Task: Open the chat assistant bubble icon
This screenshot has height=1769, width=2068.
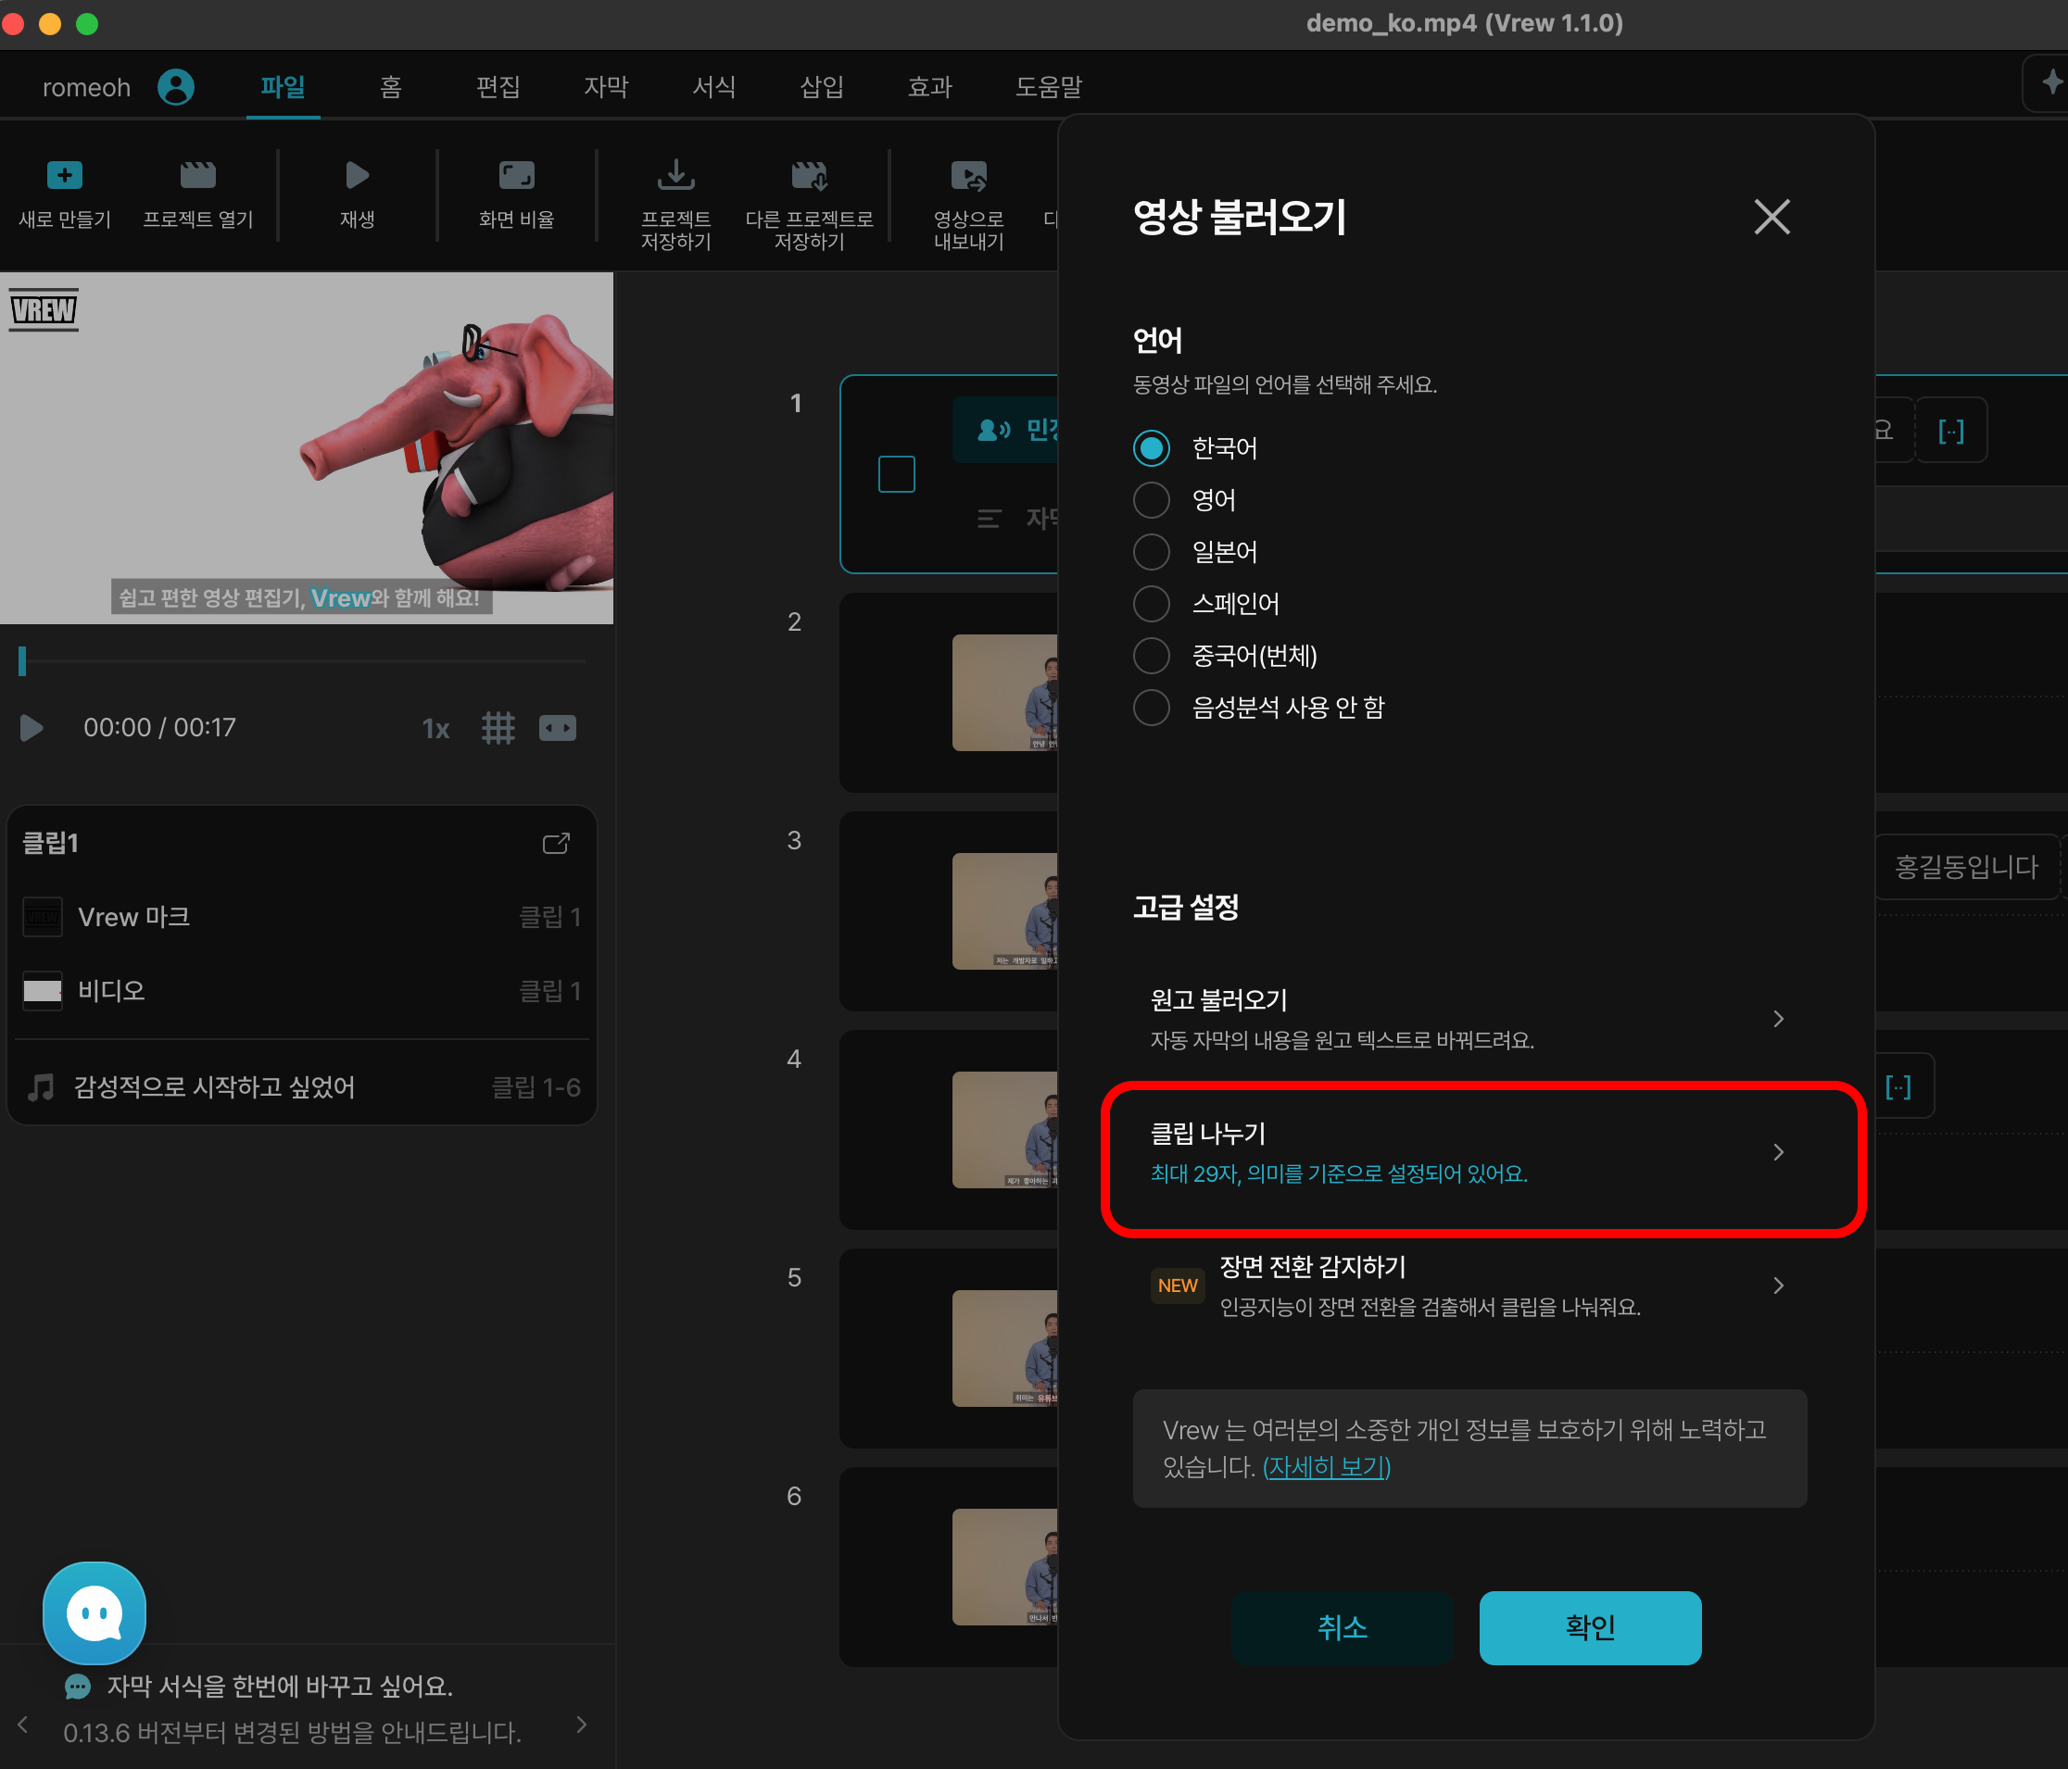Action: 95,1612
